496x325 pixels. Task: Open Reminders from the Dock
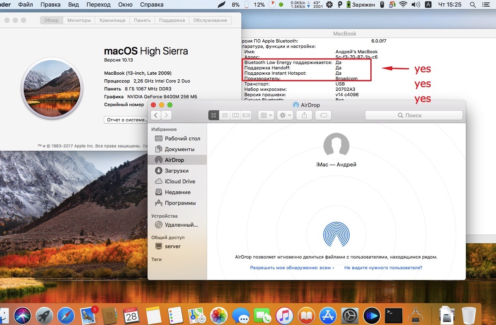click(175, 316)
